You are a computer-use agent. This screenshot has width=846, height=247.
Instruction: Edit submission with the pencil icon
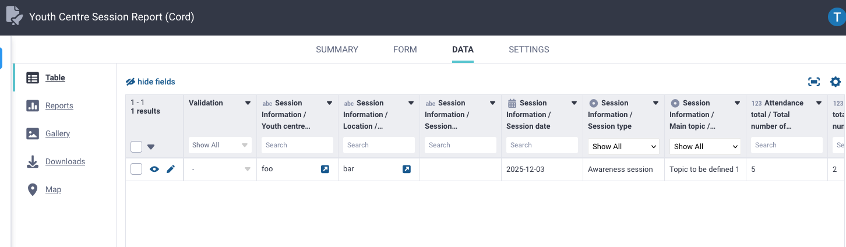(x=171, y=170)
